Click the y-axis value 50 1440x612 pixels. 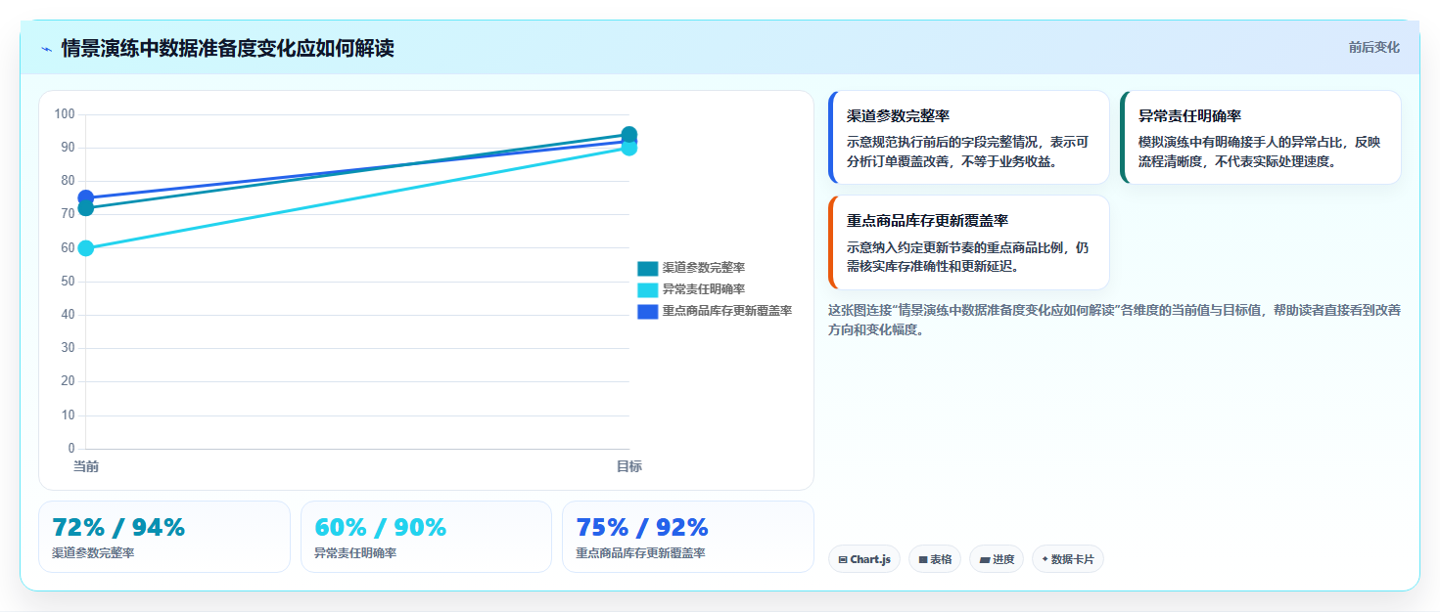pos(68,282)
